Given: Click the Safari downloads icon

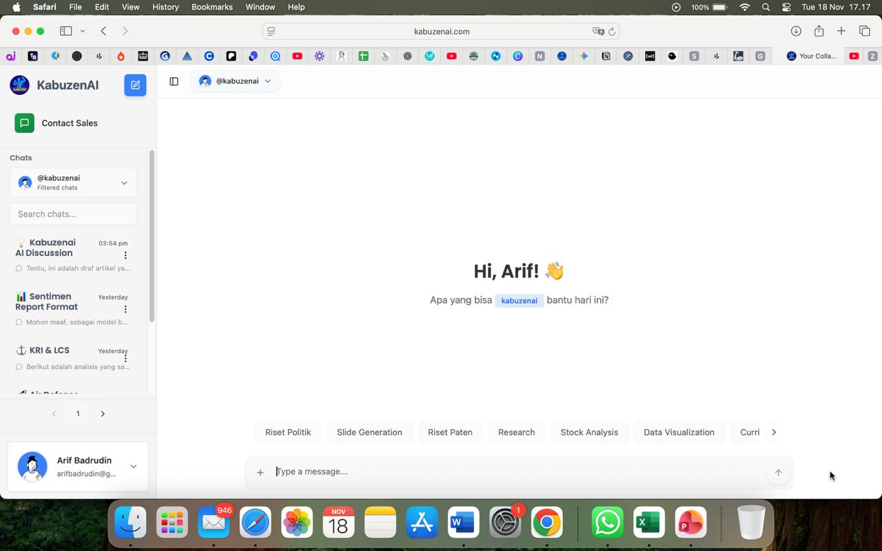Looking at the screenshot, I should pos(796,31).
